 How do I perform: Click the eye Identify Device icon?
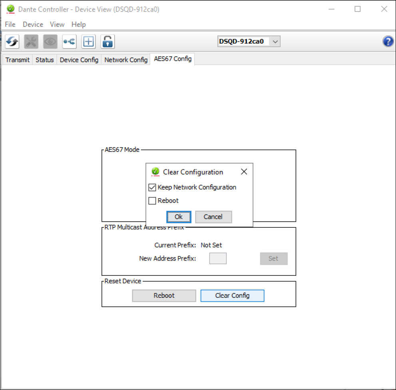point(50,42)
